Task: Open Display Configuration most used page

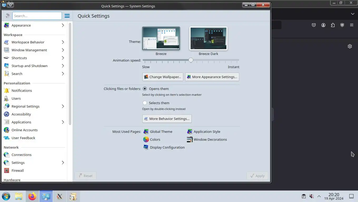Action: tap(164, 147)
